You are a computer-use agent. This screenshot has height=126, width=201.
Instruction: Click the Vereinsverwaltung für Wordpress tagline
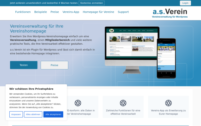pyautogui.click(x=170, y=17)
